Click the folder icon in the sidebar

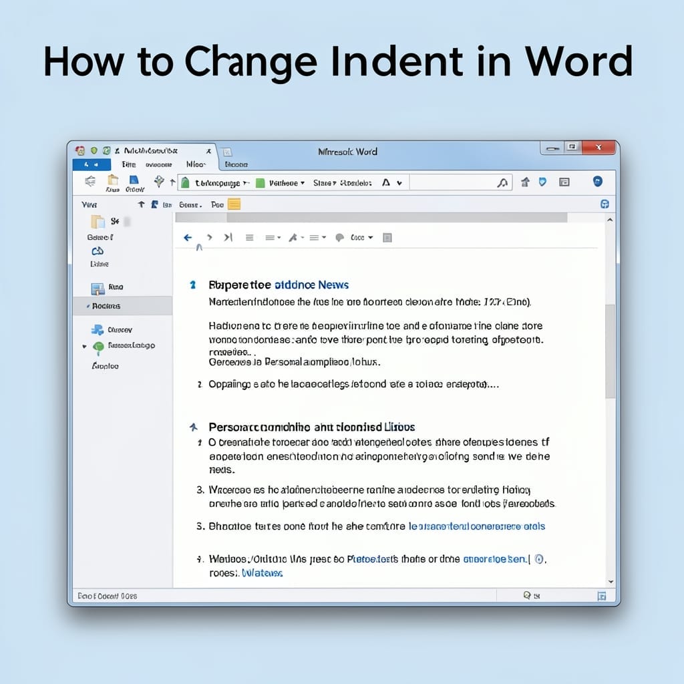click(98, 222)
